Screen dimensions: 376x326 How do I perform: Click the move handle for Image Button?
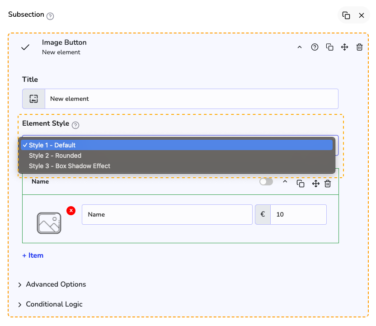point(344,47)
